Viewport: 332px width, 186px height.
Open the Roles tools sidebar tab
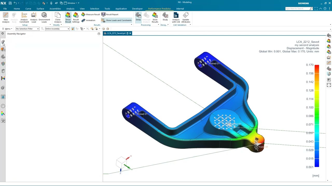tap(3, 121)
